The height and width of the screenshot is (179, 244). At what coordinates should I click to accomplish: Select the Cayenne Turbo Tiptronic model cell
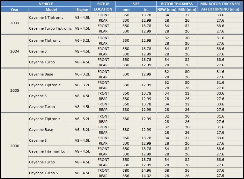50,28
